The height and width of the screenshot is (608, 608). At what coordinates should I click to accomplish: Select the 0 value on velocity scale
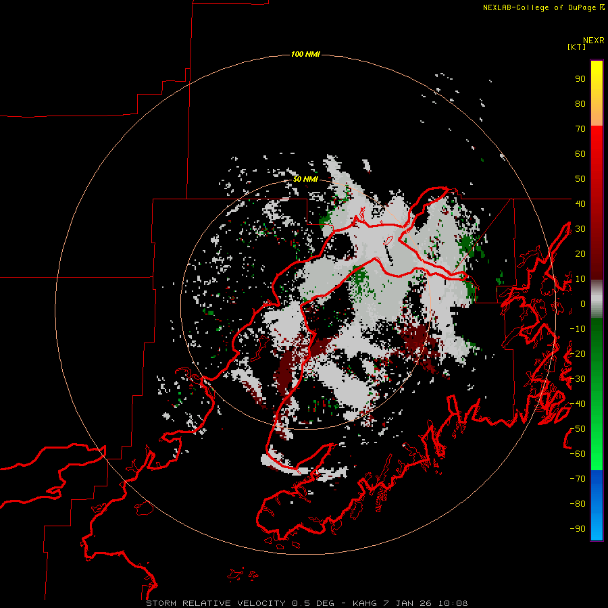[583, 304]
